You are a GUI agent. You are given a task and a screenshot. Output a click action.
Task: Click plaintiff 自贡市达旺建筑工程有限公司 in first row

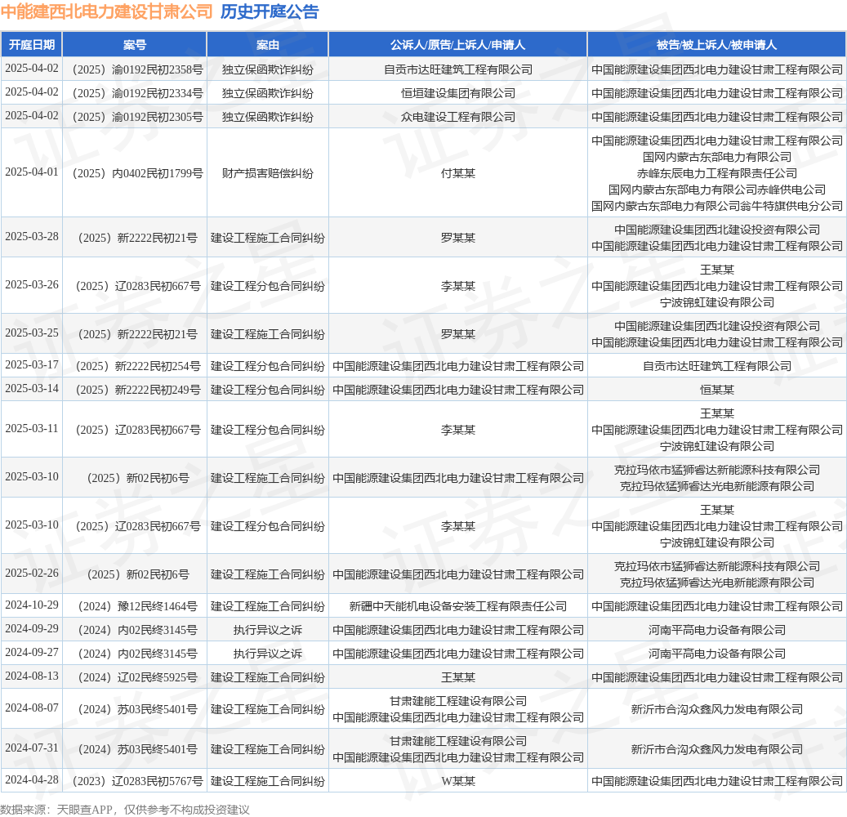[x=458, y=69]
